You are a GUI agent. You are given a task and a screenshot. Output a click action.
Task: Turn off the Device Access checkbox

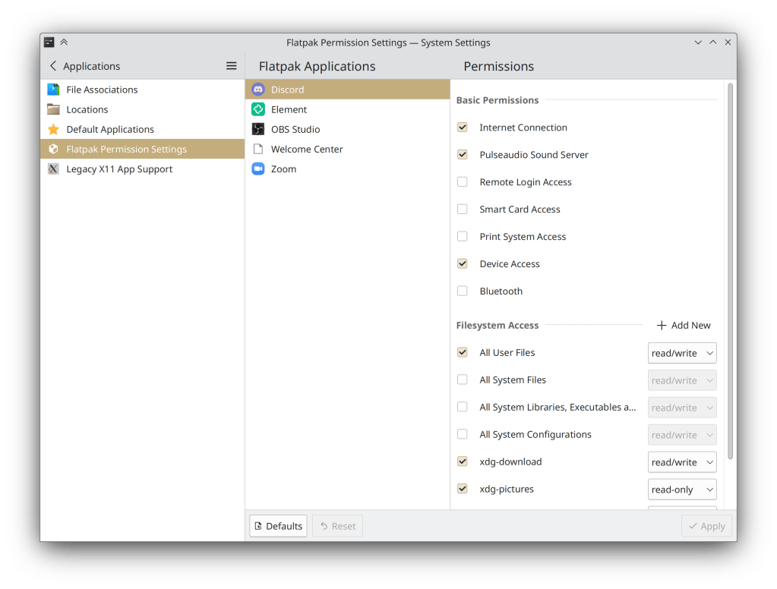[462, 263]
